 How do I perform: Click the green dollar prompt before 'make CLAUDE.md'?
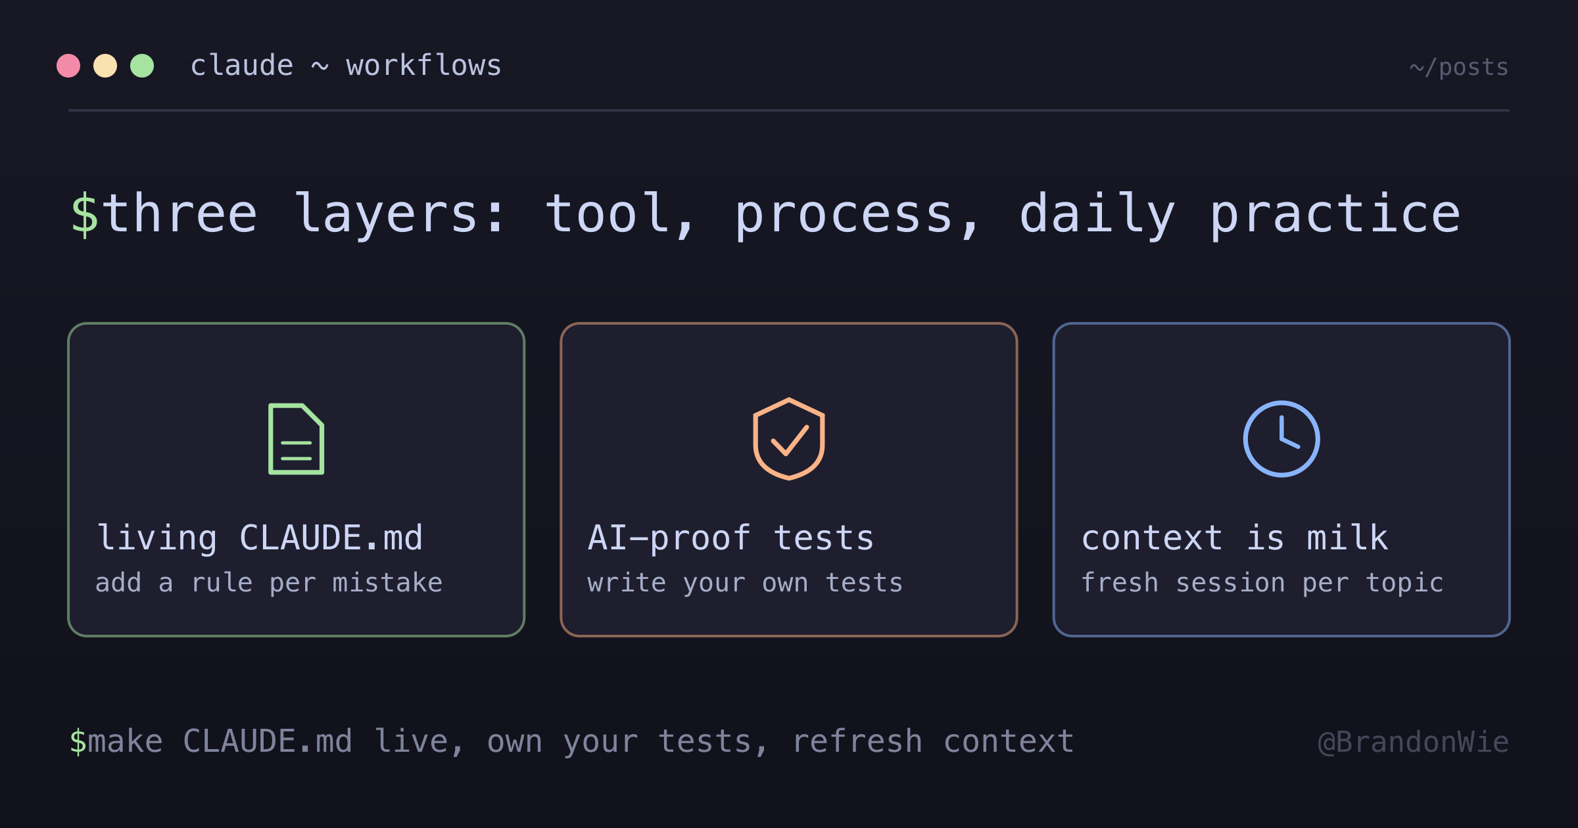pyautogui.click(x=78, y=741)
